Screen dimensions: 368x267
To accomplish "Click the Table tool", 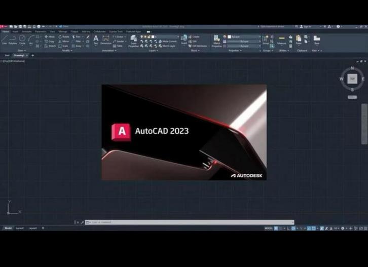I will (x=118, y=46).
